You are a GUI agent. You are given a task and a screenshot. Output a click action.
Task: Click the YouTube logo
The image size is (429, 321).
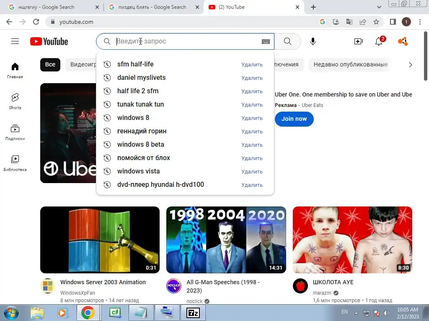pyautogui.click(x=49, y=41)
